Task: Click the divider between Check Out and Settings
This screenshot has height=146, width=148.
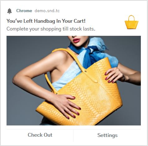Action: pos(73,135)
